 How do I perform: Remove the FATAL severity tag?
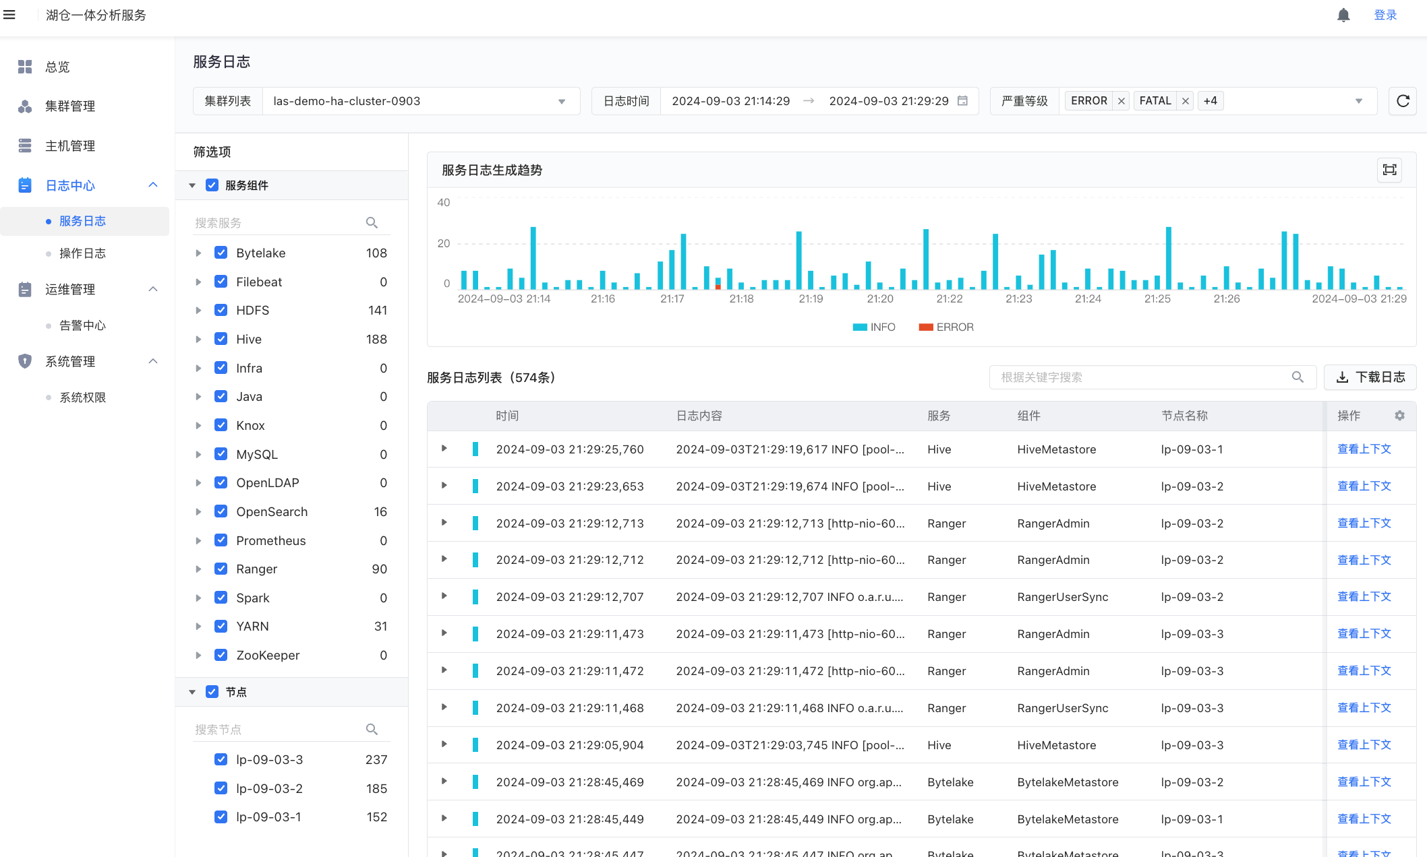(x=1186, y=101)
